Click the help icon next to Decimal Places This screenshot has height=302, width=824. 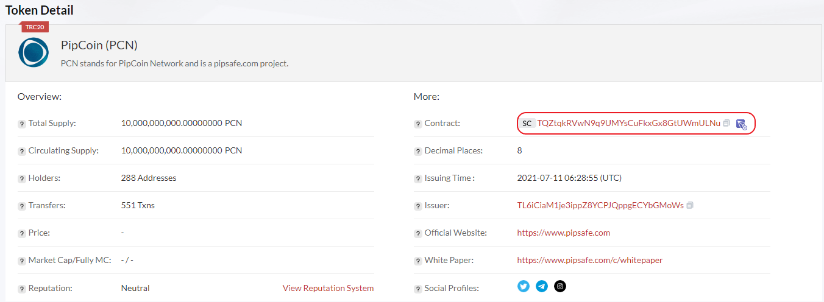tap(418, 152)
